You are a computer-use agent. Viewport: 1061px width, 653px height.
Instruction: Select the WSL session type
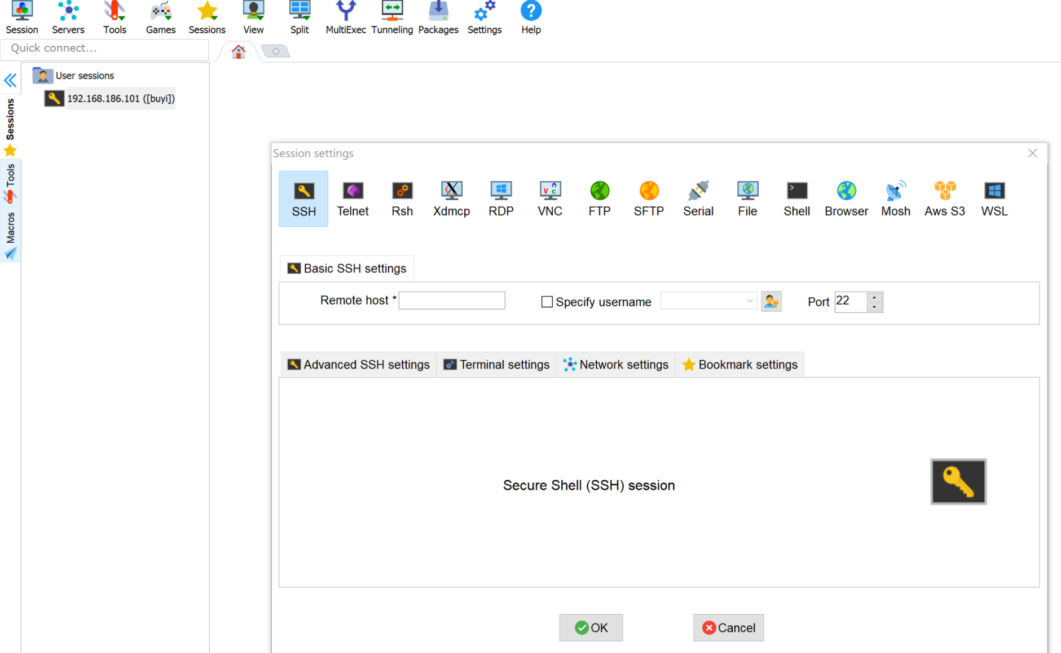pyautogui.click(x=994, y=199)
